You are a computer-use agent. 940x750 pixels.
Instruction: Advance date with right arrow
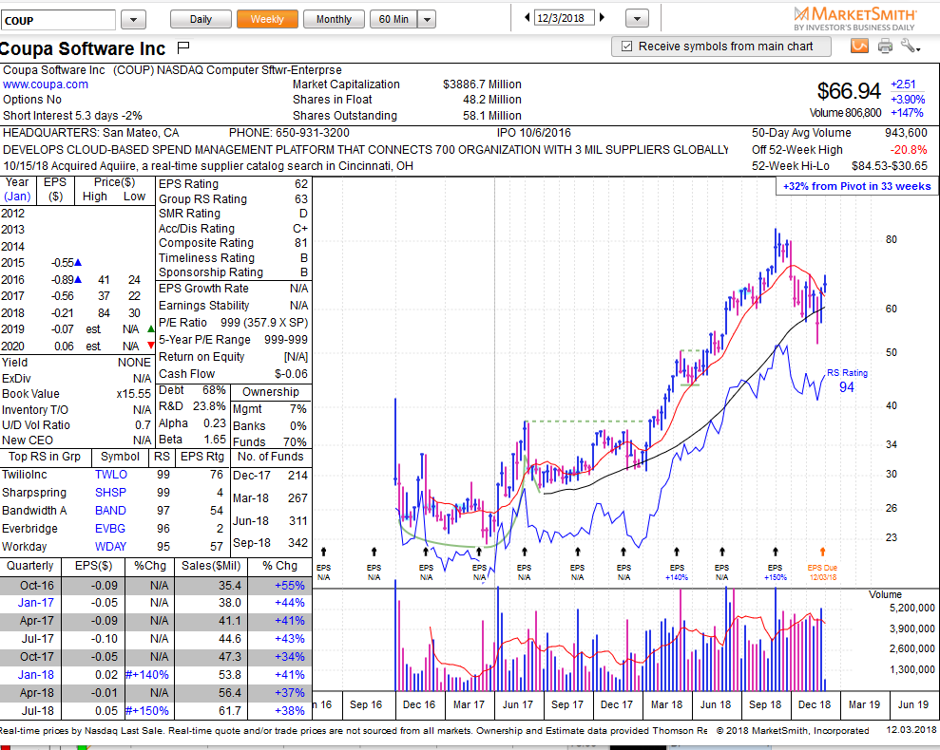coord(602,18)
